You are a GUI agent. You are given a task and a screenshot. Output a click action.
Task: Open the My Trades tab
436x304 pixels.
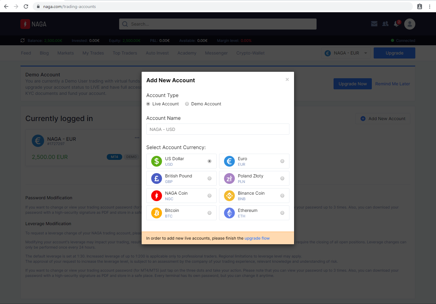(93, 53)
